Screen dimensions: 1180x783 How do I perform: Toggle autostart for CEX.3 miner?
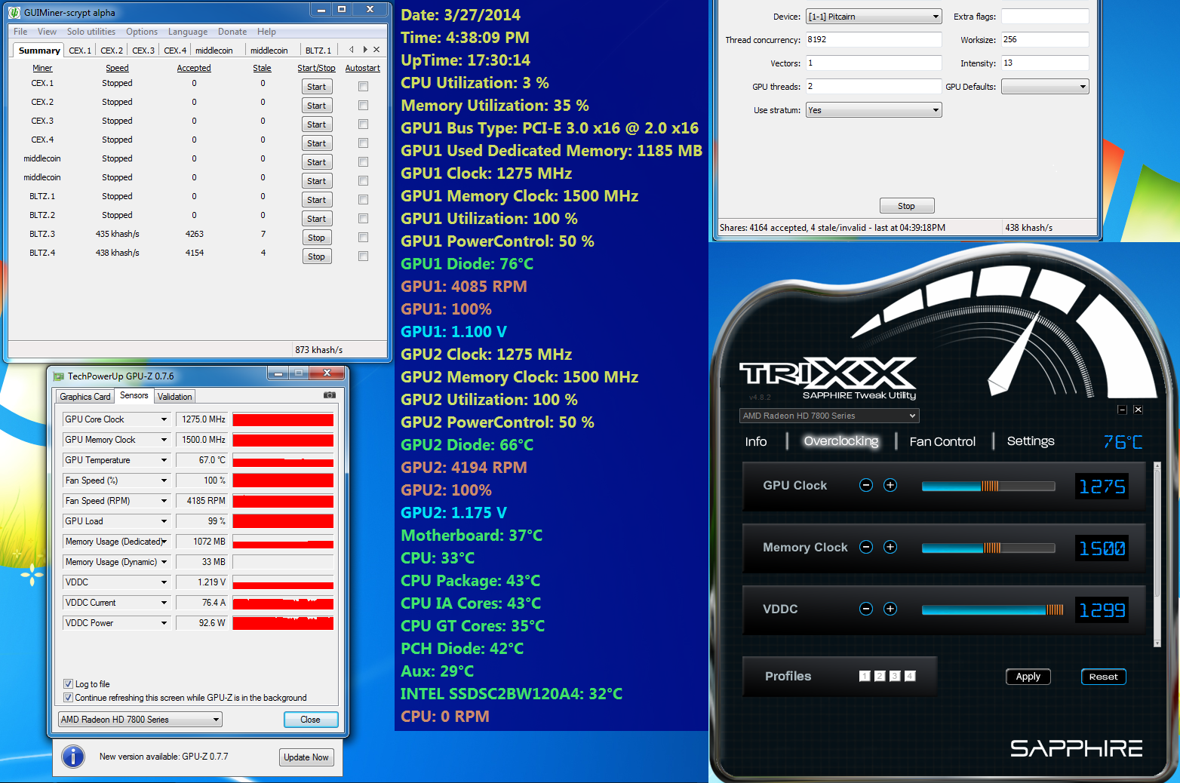coord(363,124)
